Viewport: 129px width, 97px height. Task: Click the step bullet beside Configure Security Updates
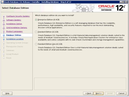pos(4,16)
